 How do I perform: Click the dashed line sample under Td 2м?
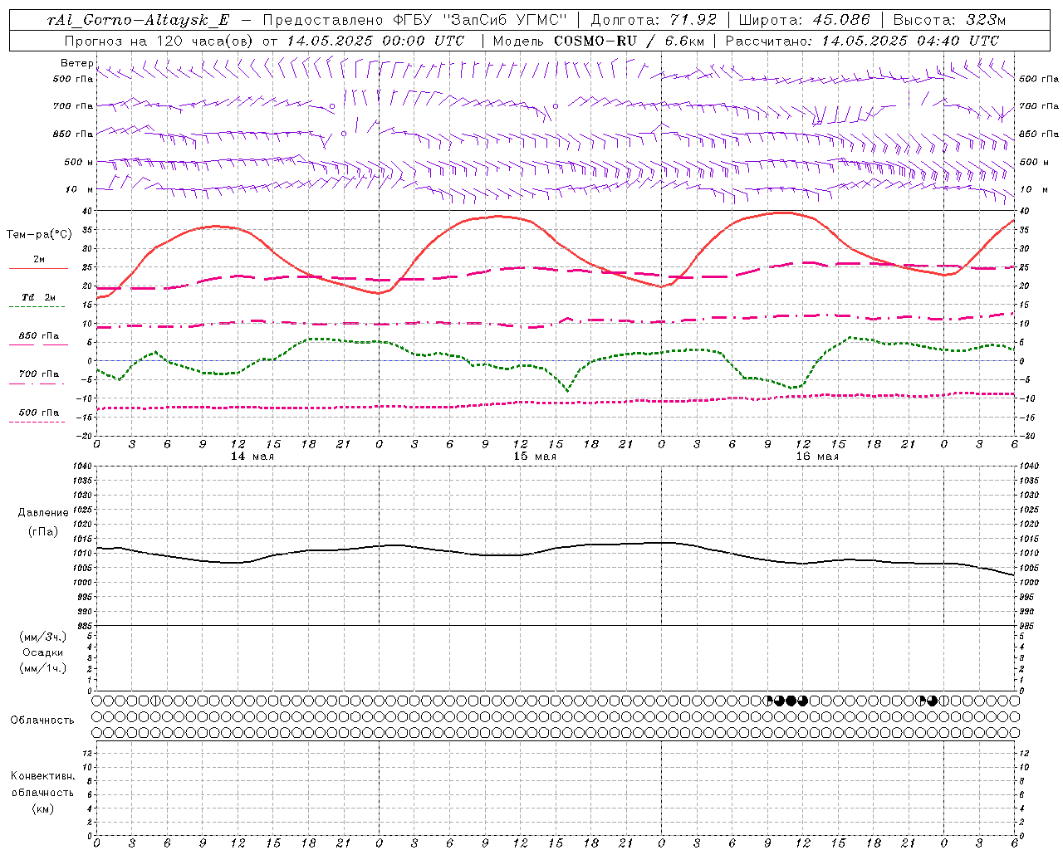pyautogui.click(x=37, y=307)
